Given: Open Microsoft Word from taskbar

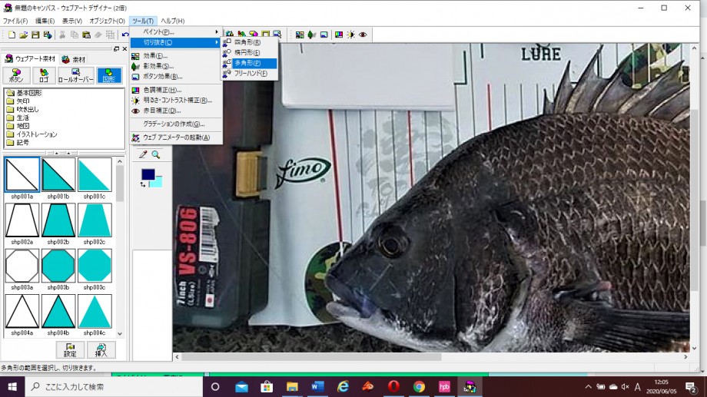Looking at the screenshot, I should point(317,387).
